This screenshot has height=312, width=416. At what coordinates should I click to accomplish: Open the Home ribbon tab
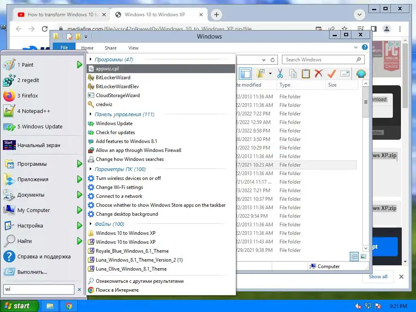(87, 48)
